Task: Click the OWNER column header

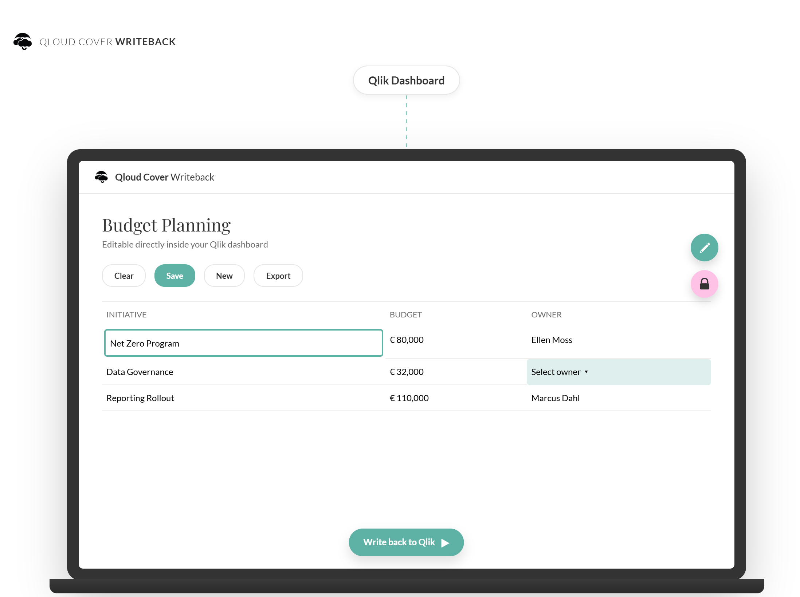Action: coord(546,315)
